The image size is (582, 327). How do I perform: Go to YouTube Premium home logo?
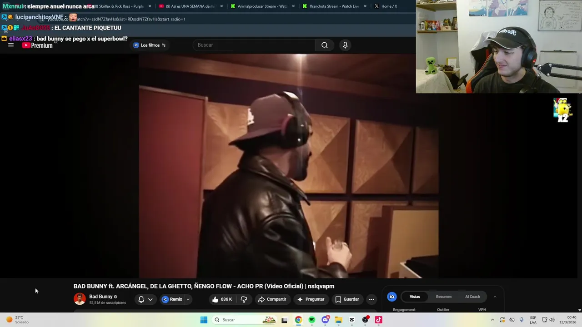pos(37,45)
